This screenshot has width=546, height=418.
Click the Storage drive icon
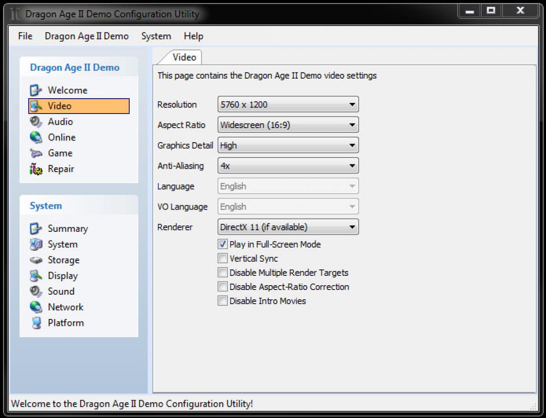tap(36, 260)
